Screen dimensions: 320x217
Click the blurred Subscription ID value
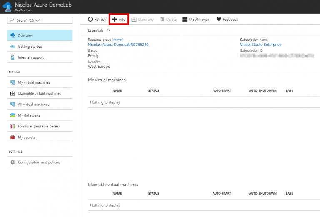click(277, 55)
